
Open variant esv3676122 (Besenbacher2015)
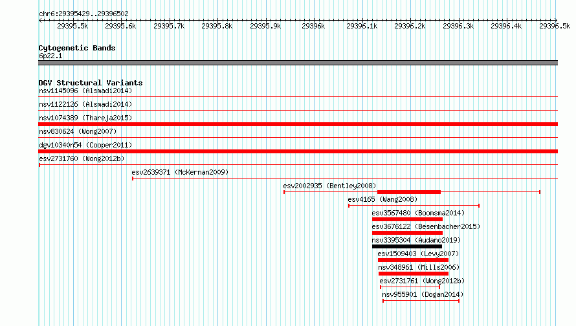pyautogui.click(x=426, y=226)
